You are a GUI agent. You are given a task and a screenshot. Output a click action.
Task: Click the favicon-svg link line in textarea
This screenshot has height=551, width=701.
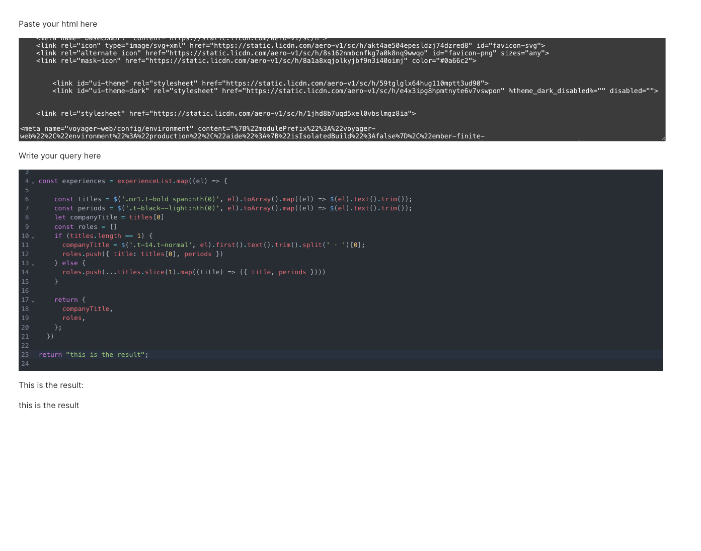(x=290, y=46)
